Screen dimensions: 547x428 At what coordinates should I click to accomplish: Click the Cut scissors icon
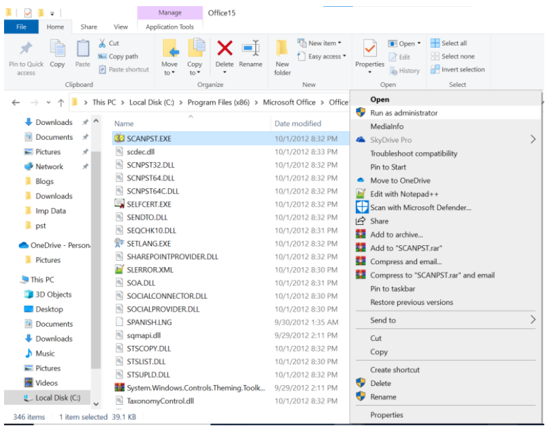click(102, 43)
